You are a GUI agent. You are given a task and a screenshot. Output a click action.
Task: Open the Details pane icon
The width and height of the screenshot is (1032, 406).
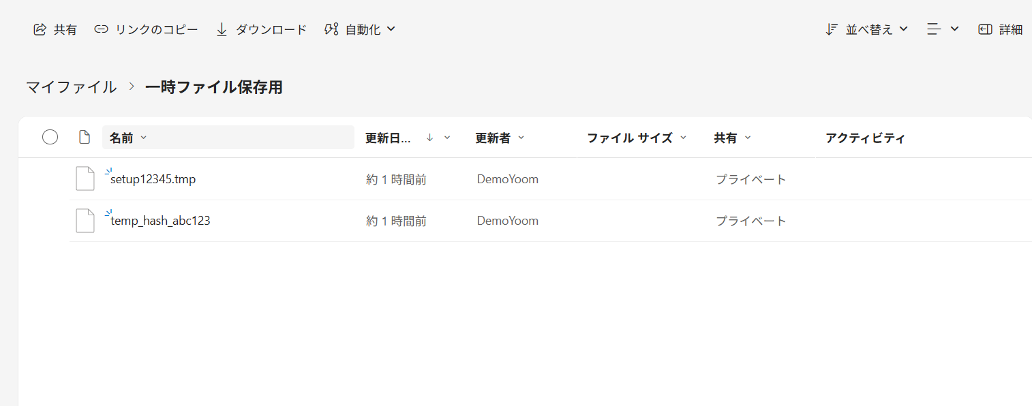tap(985, 29)
